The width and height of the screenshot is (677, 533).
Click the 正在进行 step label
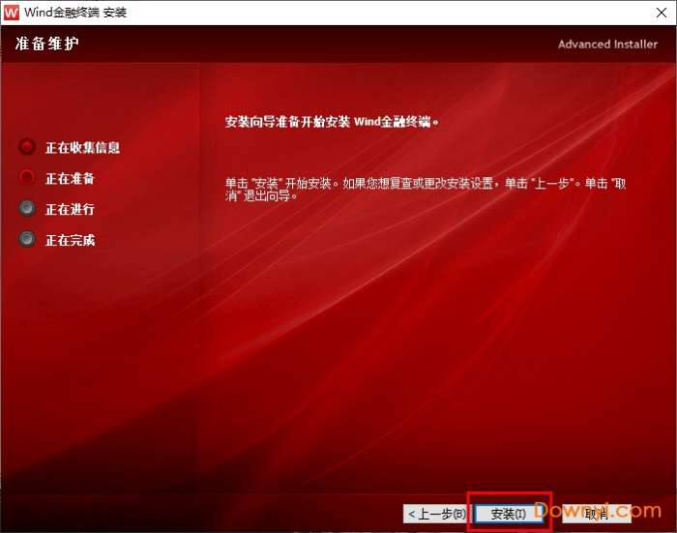70,210
